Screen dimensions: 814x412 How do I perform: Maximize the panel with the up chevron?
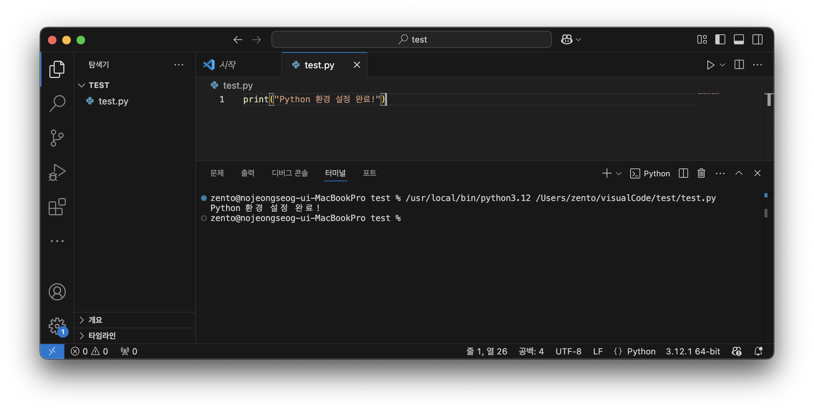pos(739,173)
